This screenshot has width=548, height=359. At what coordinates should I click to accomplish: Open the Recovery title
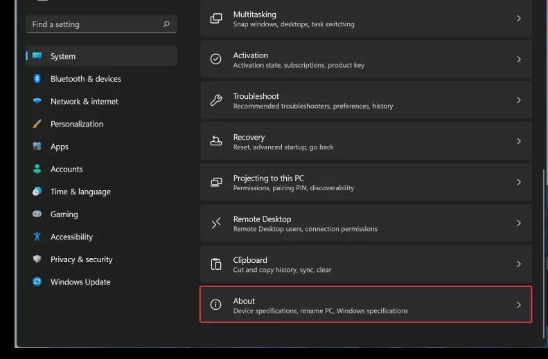[x=249, y=138]
